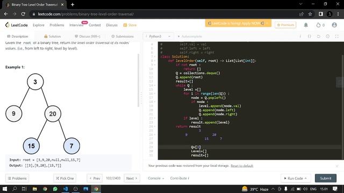Toggle the Autocomplete option

pos(190,36)
